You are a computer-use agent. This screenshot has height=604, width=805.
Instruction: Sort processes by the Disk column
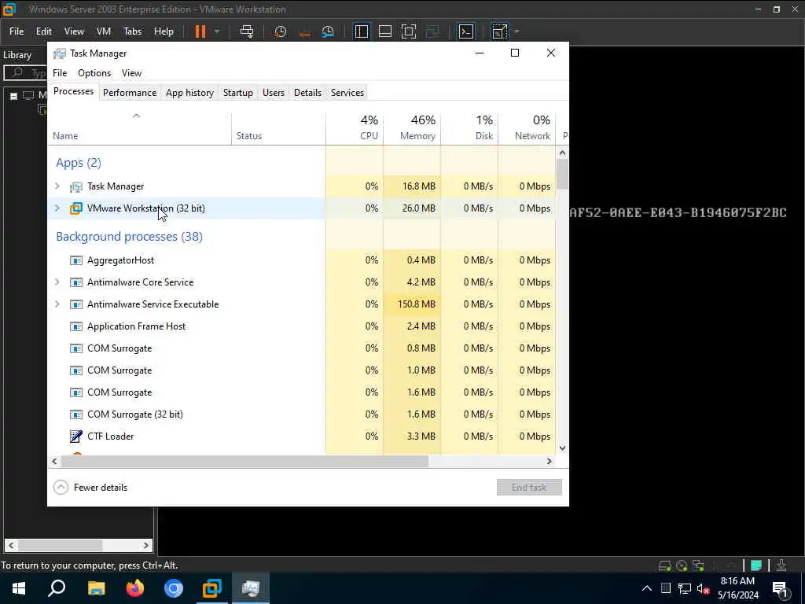click(x=469, y=128)
